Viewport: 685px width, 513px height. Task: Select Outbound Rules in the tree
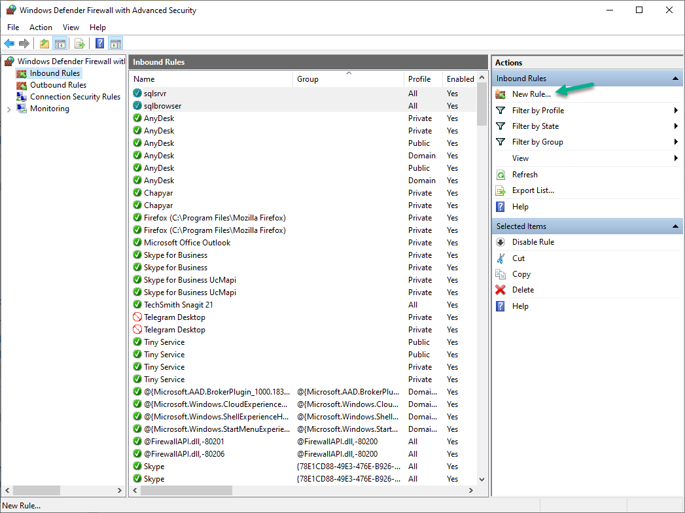click(x=58, y=85)
